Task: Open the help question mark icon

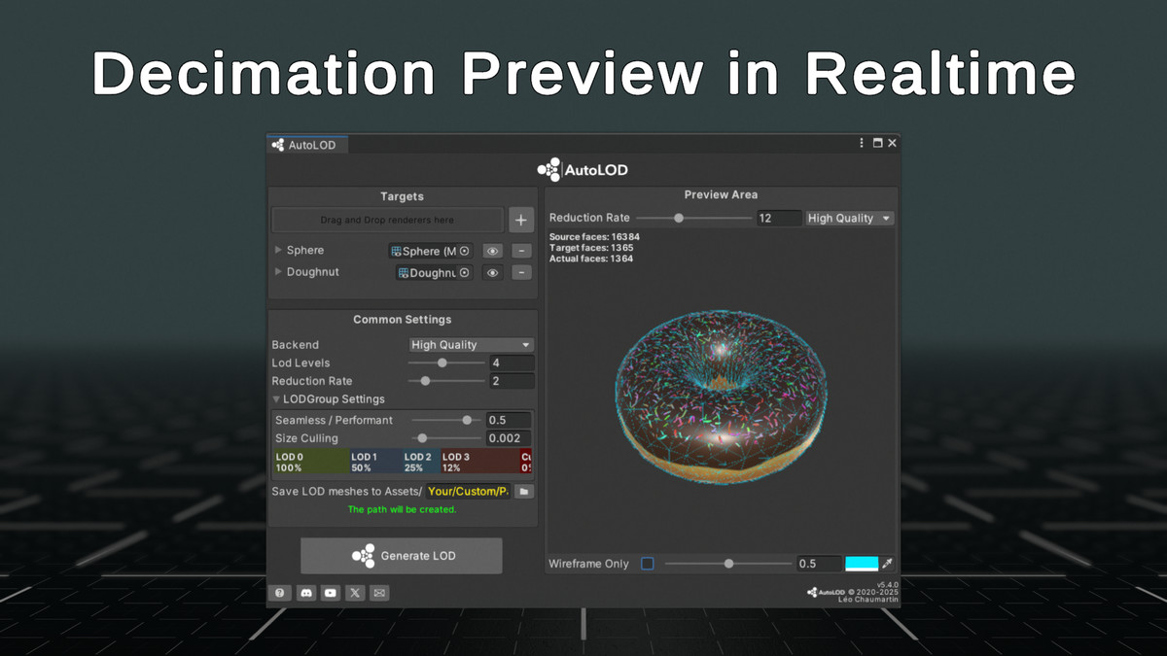Action: (x=280, y=593)
